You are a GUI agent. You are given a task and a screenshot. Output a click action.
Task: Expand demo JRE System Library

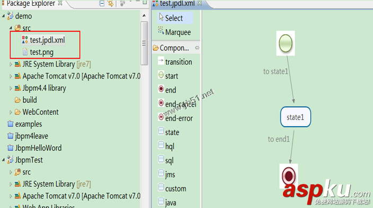(11, 64)
